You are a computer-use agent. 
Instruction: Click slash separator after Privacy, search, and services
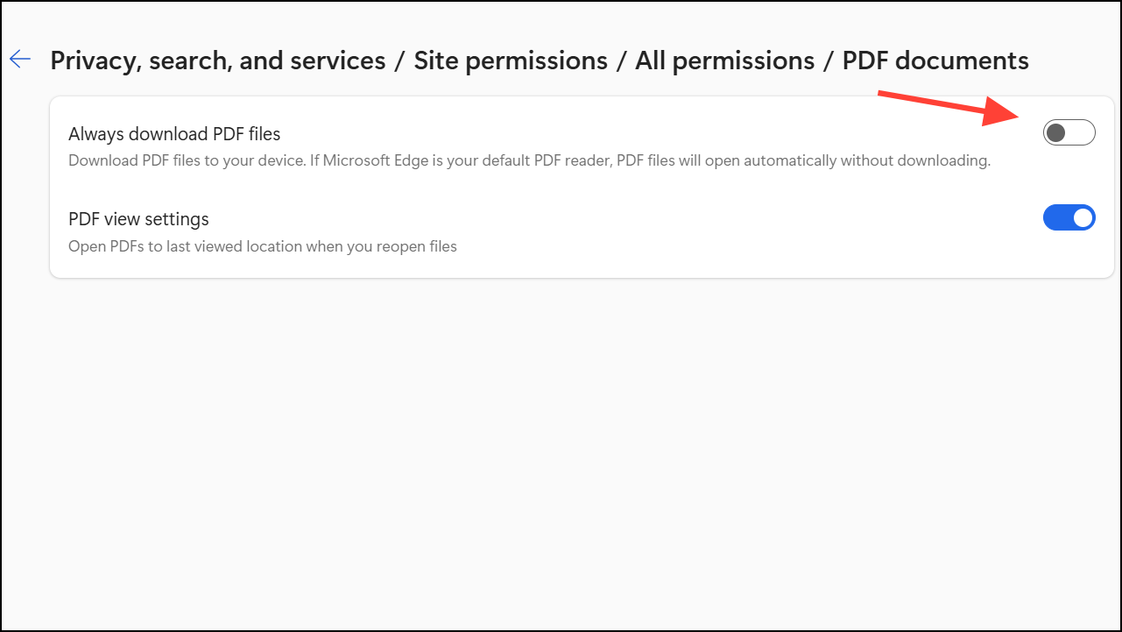click(x=399, y=60)
